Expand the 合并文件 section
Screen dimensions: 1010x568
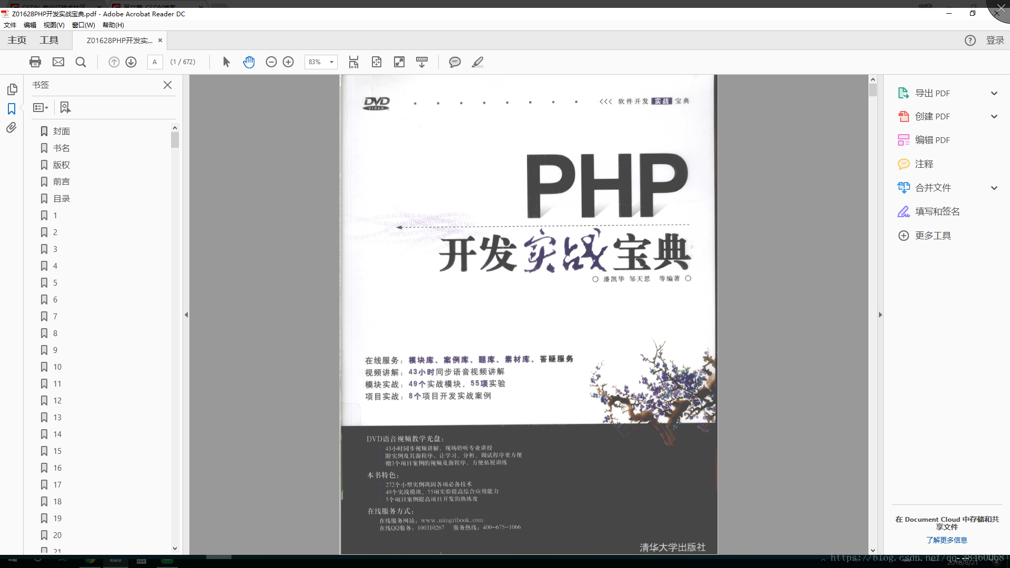pyautogui.click(x=994, y=188)
